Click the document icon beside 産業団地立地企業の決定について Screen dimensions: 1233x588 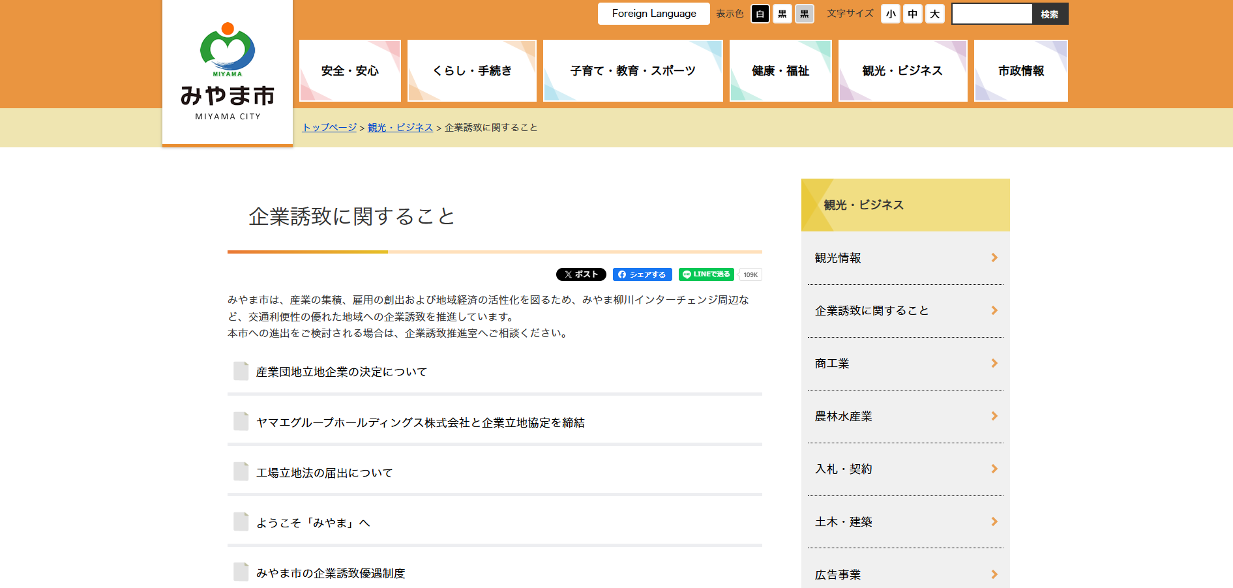pyautogui.click(x=241, y=371)
